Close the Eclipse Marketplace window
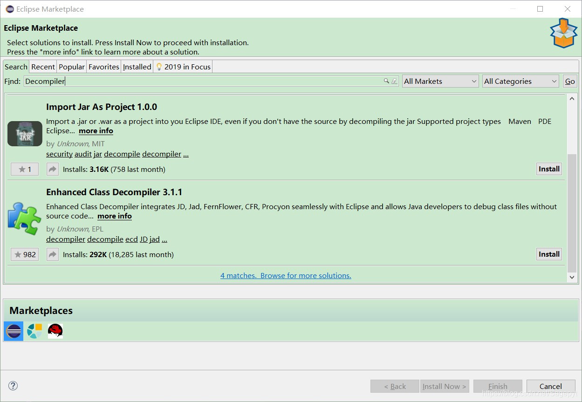 568,9
